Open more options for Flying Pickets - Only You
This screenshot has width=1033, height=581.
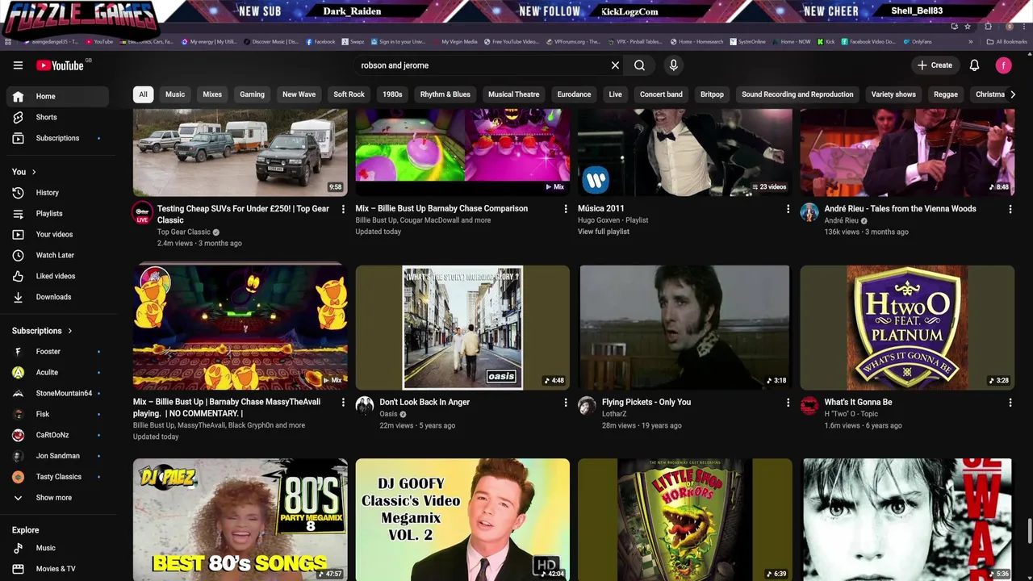[788, 403]
